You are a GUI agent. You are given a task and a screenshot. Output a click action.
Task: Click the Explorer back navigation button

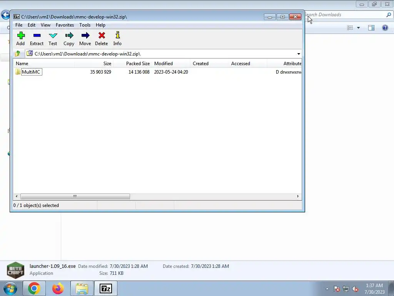[5, 15]
